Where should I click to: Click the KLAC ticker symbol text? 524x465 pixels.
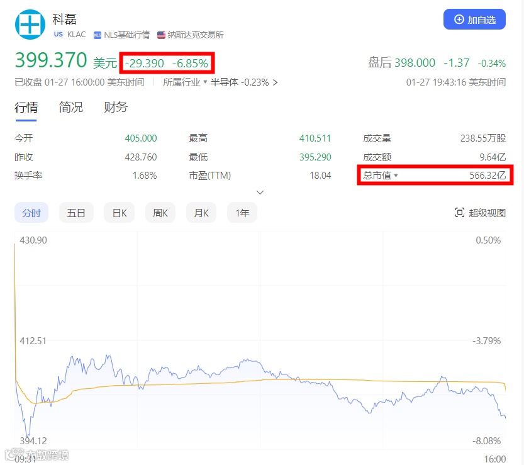(76, 35)
